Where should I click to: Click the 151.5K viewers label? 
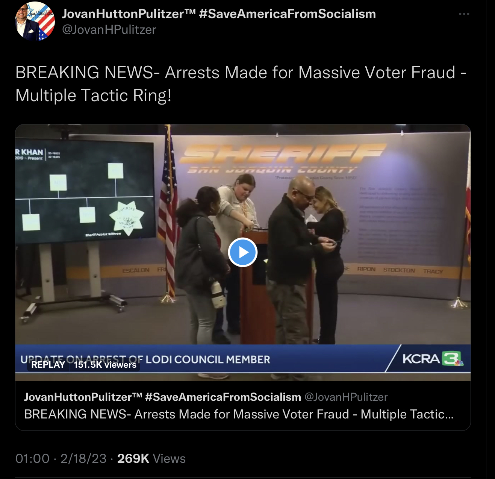[x=105, y=364]
